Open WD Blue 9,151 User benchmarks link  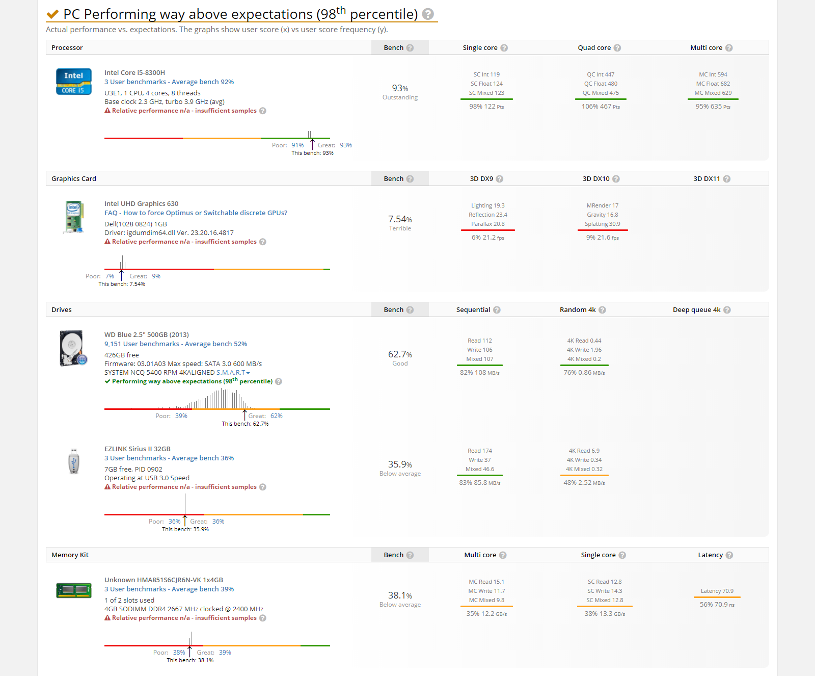click(x=176, y=344)
